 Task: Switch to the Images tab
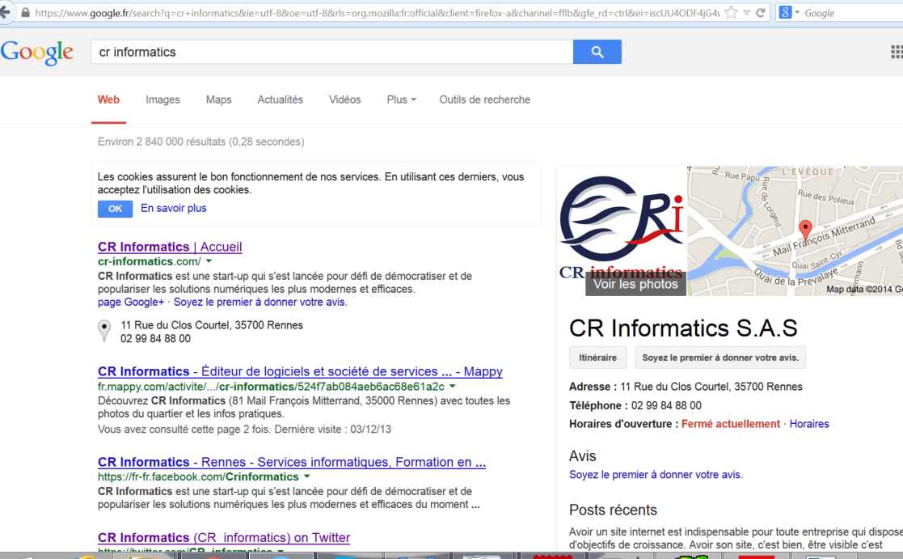(x=162, y=100)
